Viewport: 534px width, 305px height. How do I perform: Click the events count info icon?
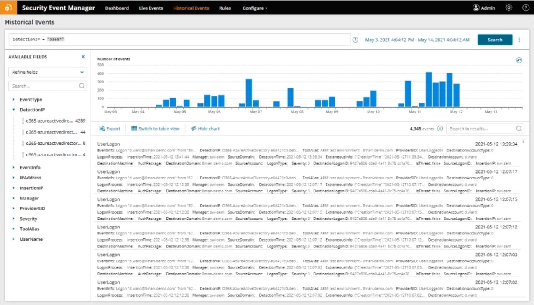(x=440, y=129)
